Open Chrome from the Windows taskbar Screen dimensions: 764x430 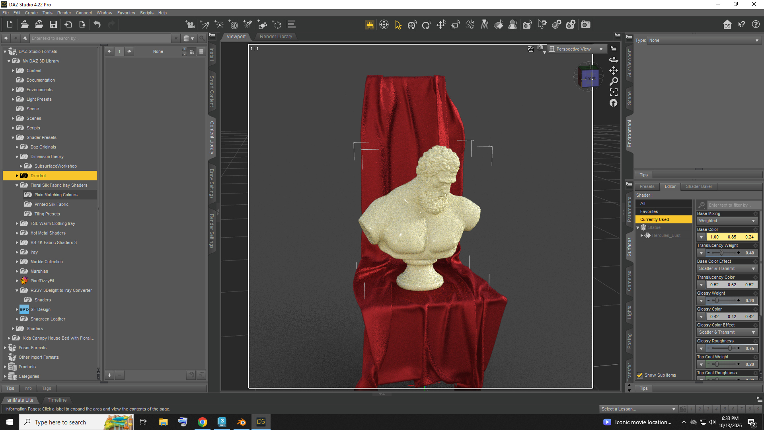point(202,422)
